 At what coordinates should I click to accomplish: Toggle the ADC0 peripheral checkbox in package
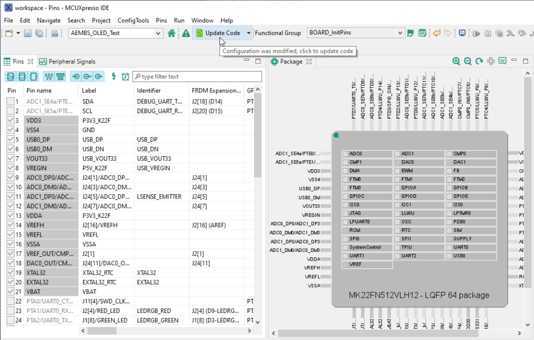point(345,154)
